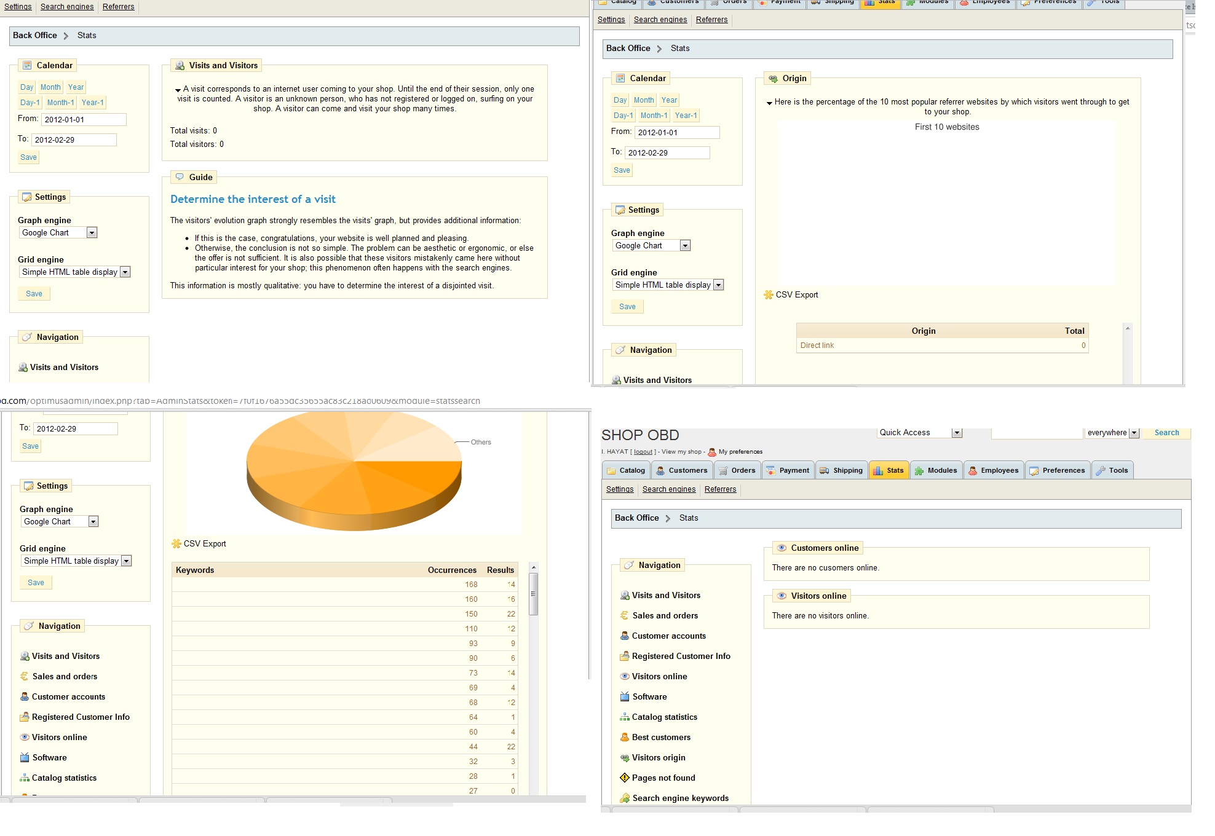Click the Search engine keywords icon
This screenshot has height=836, width=1215.
pyautogui.click(x=625, y=798)
